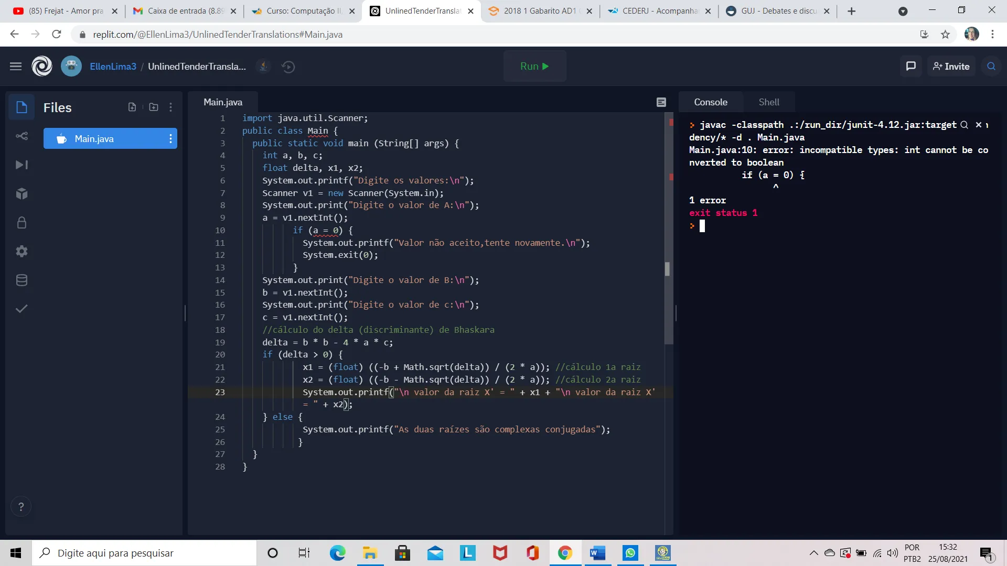
Task: Open the Chrome profile avatar
Action: [x=971, y=34]
